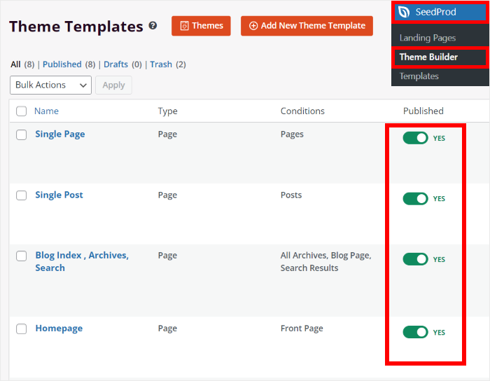Open the Single Page template
This screenshot has height=381, width=490.
coord(60,134)
